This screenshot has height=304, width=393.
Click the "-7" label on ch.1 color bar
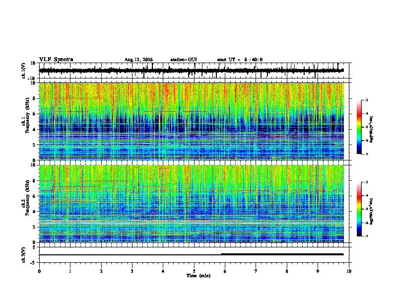tap(366, 154)
